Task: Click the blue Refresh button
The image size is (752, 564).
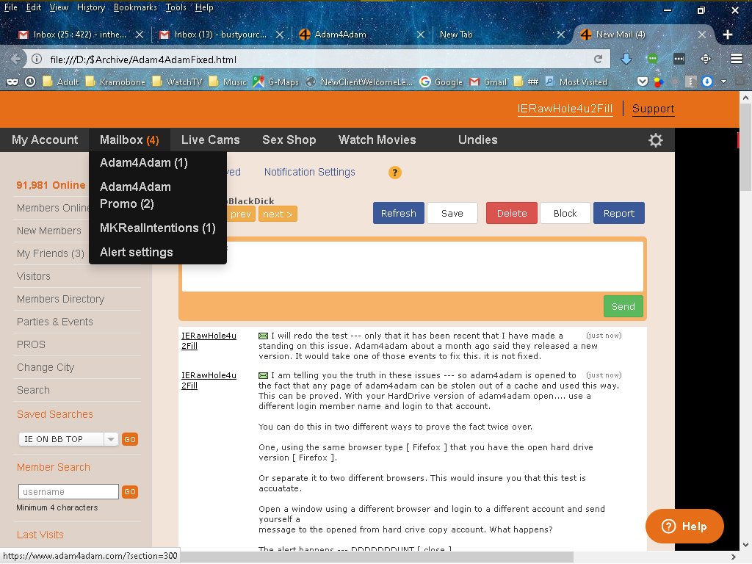Action: (x=399, y=214)
